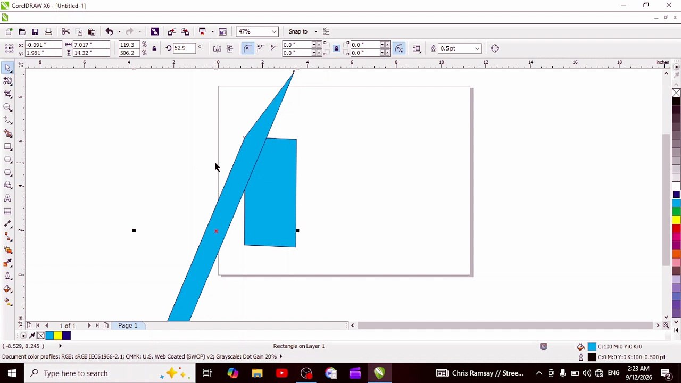This screenshot has height=383, width=681.
Task: Toggle edit corners together lock
Action: tap(336, 49)
